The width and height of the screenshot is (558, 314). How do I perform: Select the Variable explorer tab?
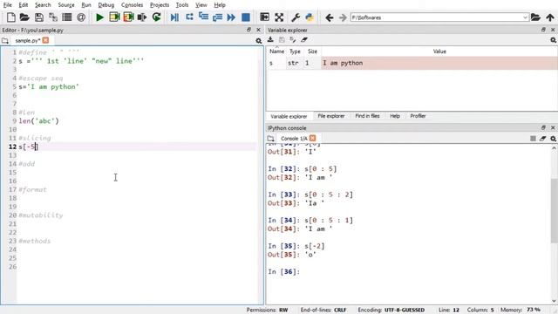tap(289, 116)
